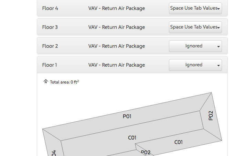Click the north arrow compass icon
245x156 pixels.
pyautogui.click(x=46, y=81)
